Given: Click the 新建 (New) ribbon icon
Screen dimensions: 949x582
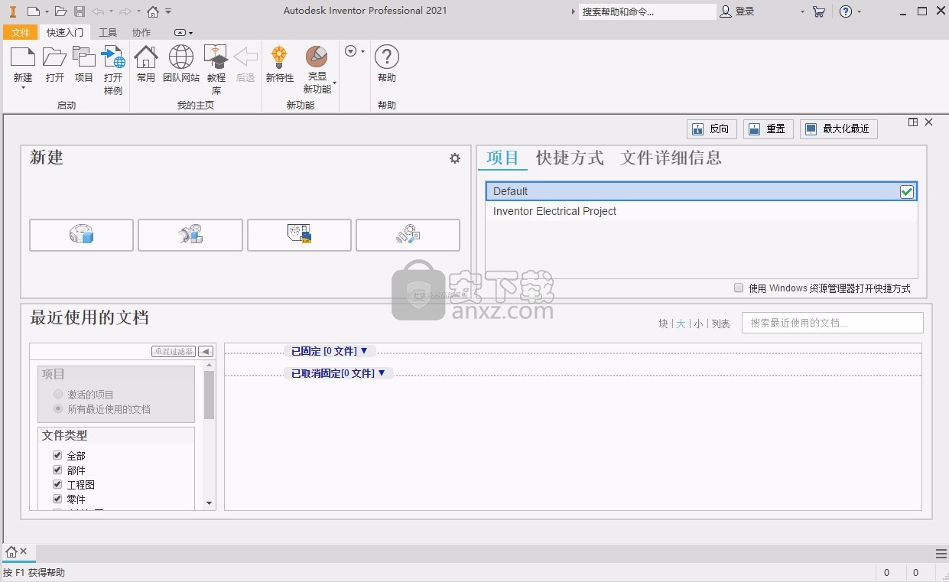Looking at the screenshot, I should (x=23, y=57).
